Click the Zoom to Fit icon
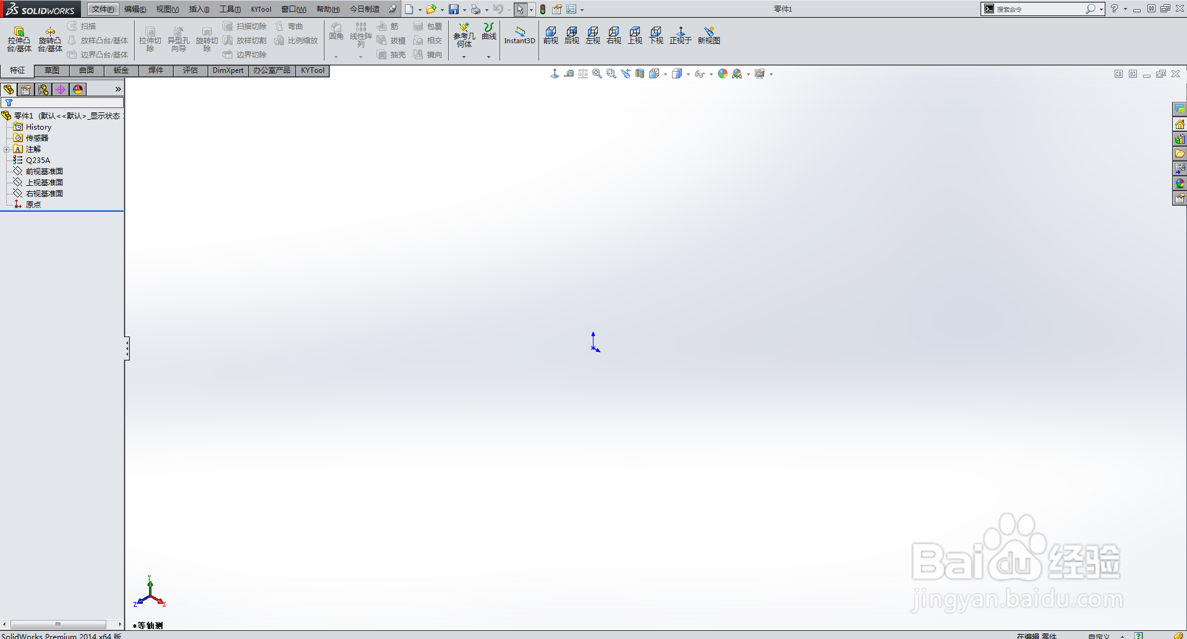Viewport: 1187px width, 639px height. click(597, 74)
